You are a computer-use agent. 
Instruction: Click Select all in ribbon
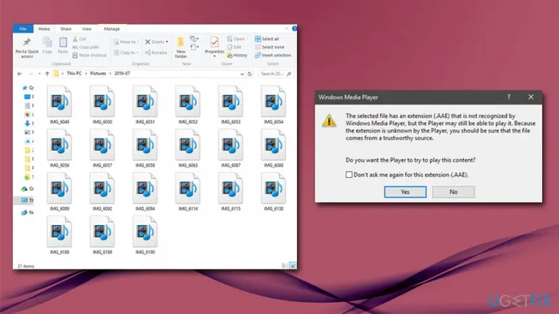(x=267, y=39)
